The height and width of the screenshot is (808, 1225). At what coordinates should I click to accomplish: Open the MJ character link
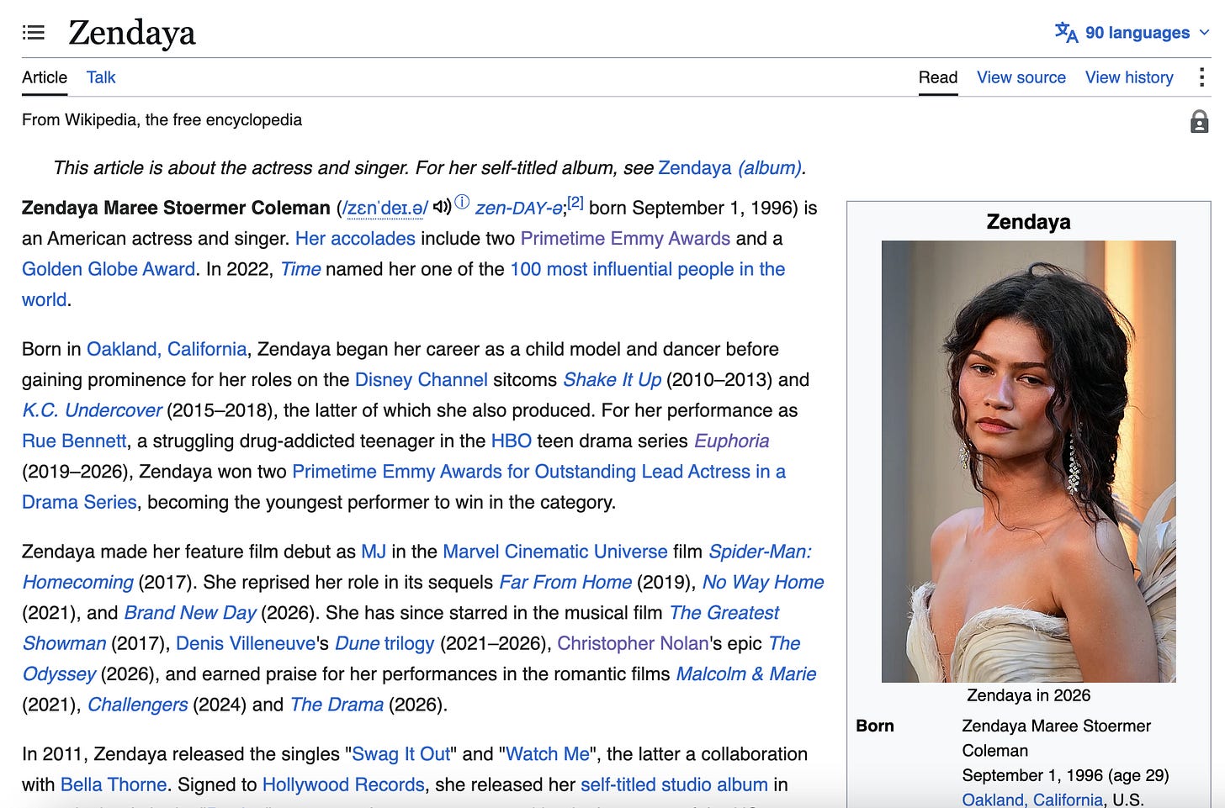click(374, 552)
